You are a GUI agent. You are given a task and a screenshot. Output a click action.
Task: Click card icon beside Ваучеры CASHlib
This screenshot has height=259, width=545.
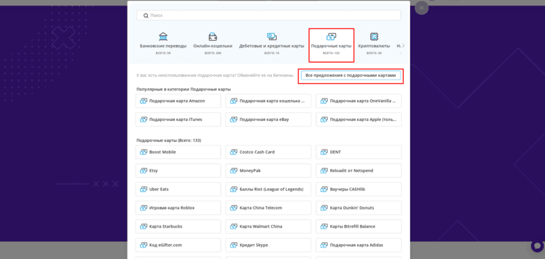pyautogui.click(x=324, y=189)
